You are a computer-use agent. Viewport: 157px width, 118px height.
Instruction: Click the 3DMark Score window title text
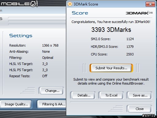[86, 4]
